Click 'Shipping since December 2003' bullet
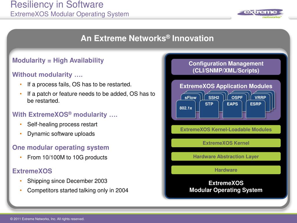Image resolution: width=297 pixels, height=223 pixels. (67, 181)
